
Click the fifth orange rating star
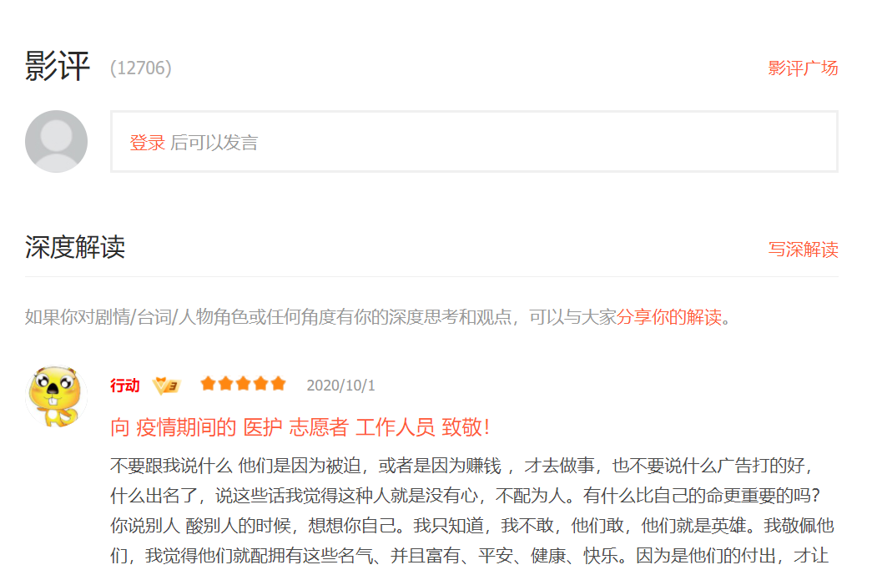tap(279, 384)
